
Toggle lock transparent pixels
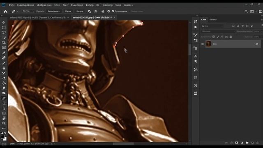tap(214, 37)
